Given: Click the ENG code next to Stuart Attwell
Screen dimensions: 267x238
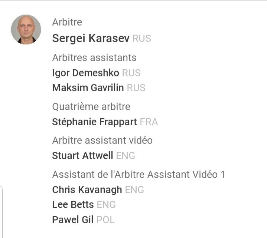Looking at the screenshot, I should coord(126,156).
